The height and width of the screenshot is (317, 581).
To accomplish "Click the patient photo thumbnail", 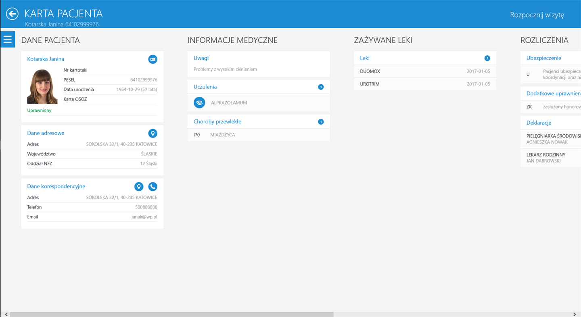I will 42,87.
